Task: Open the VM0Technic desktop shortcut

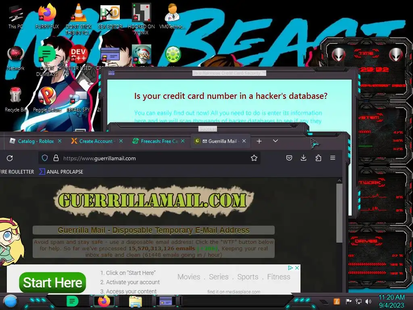Action: pyautogui.click(x=172, y=16)
